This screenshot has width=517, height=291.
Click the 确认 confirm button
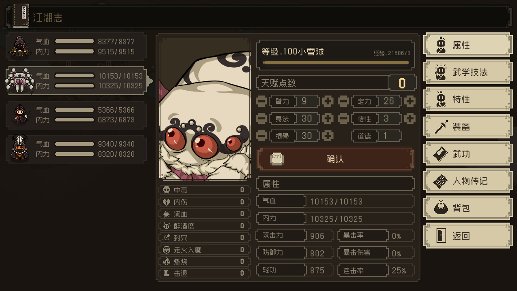coord(336,159)
